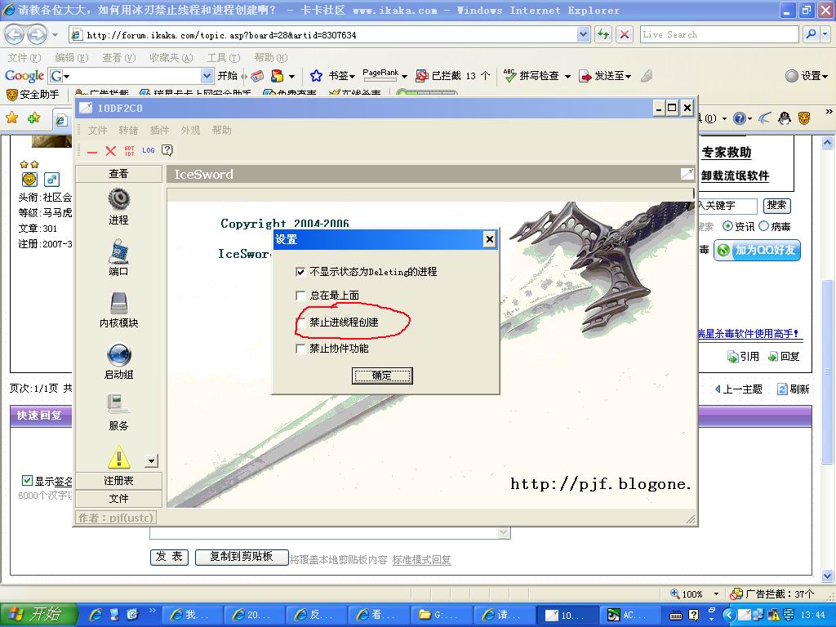Open the 端口 (port) view in IceSword

(x=118, y=257)
